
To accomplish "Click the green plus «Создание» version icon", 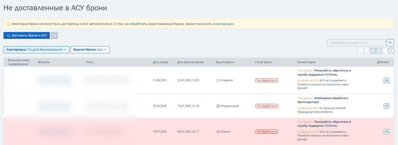I will (218, 80).
